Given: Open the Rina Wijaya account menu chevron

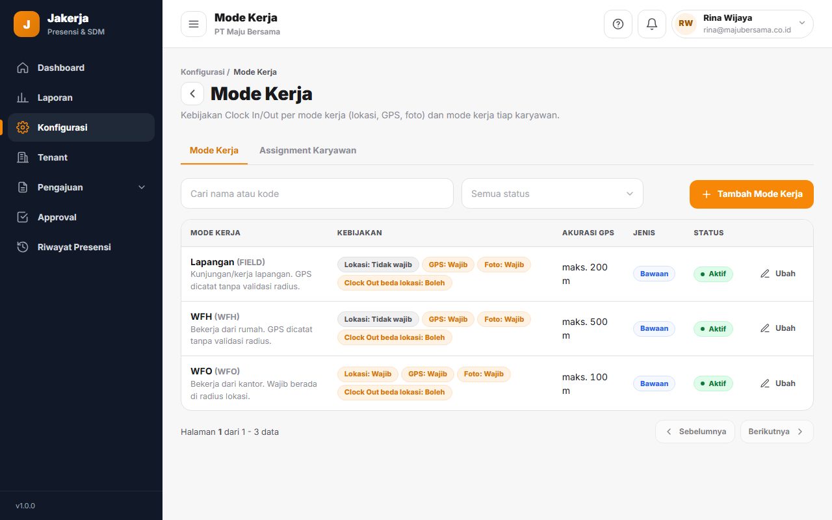Looking at the screenshot, I should 802,23.
